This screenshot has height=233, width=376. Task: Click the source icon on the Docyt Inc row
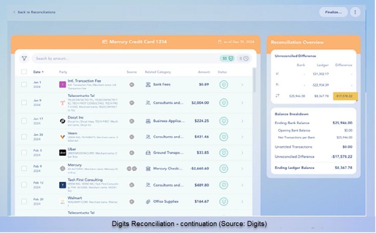coord(132,121)
